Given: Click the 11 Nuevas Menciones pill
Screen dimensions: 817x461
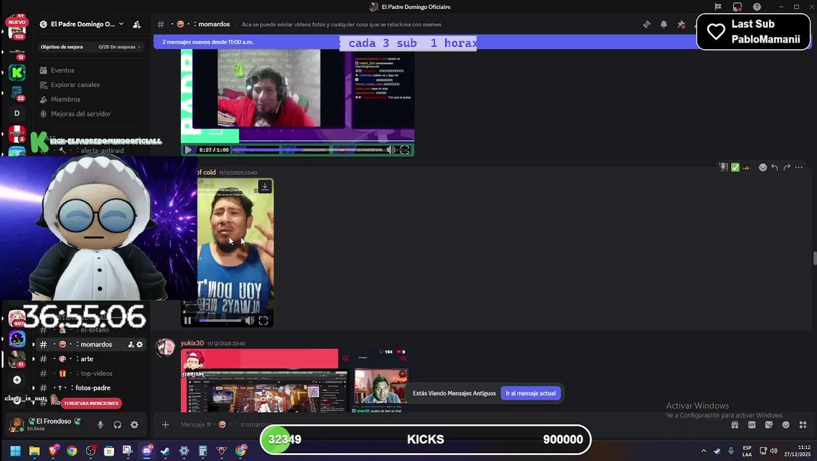Looking at the screenshot, I should (x=91, y=403).
